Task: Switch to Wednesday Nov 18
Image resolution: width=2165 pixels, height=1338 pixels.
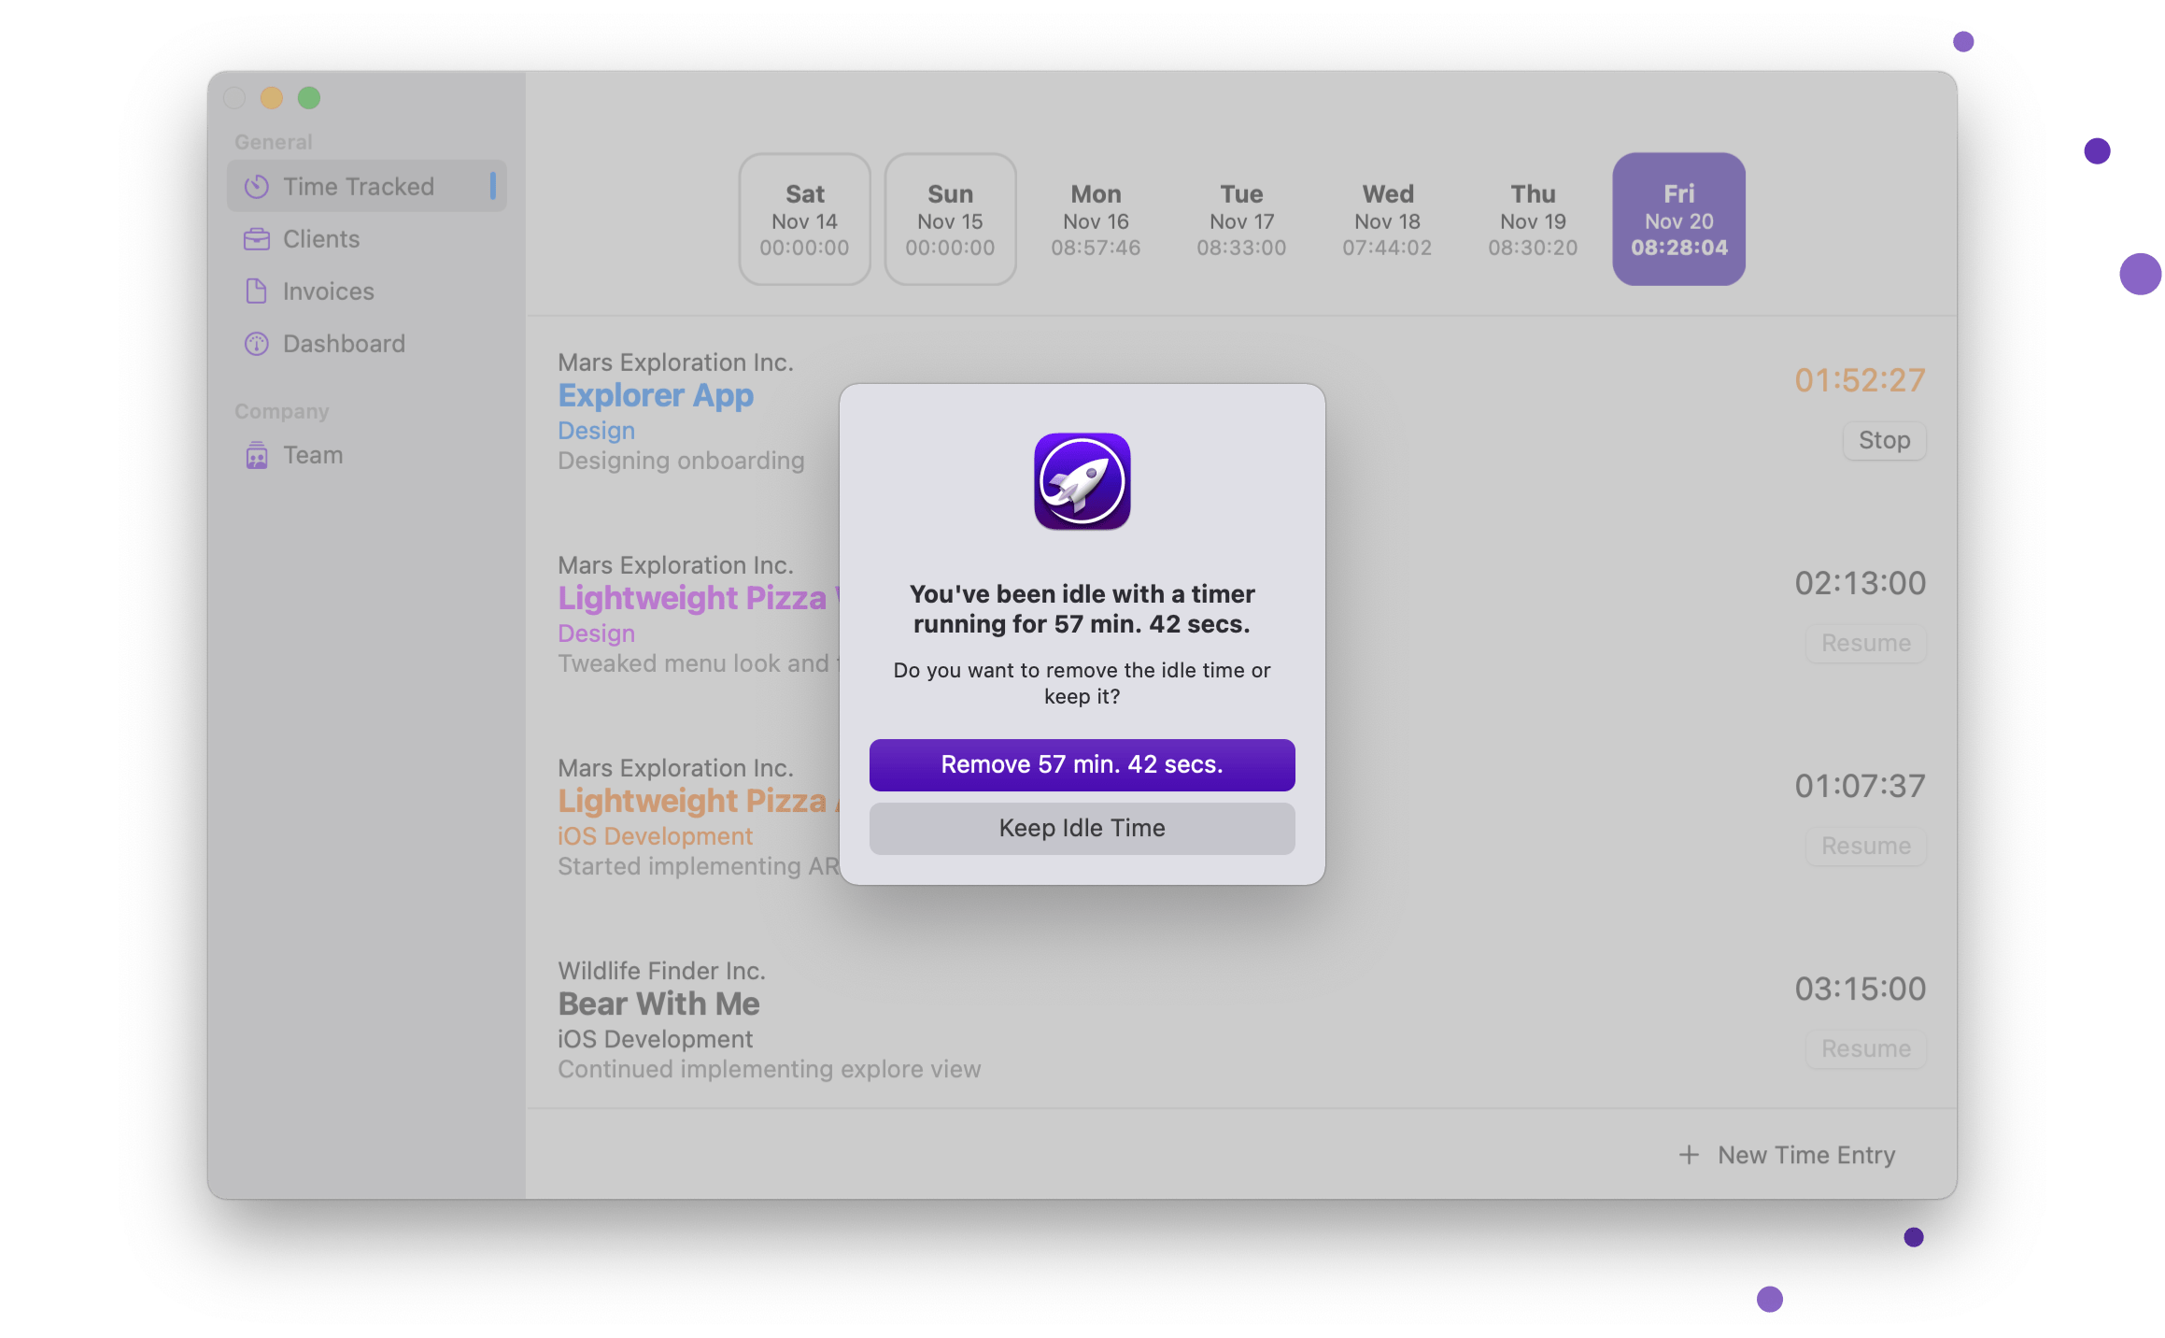Action: (x=1387, y=219)
